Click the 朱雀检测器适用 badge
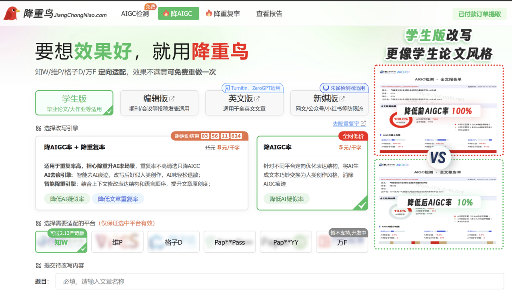This screenshot has width=512, height=295. [x=344, y=88]
